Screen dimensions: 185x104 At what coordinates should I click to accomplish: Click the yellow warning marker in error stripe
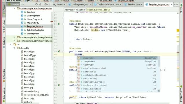[178, 30]
